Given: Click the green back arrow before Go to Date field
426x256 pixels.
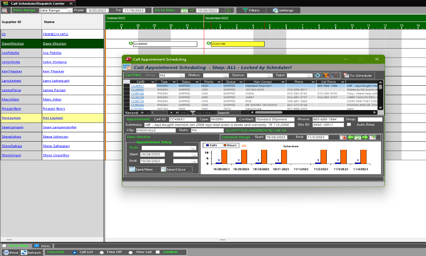Looking at the screenshot, I should click(192, 10).
